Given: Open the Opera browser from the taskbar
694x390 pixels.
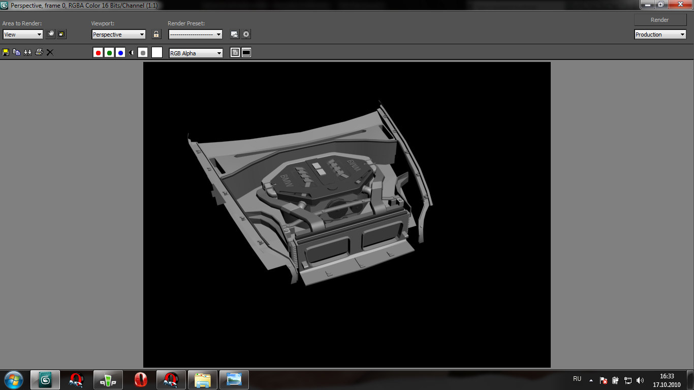Looking at the screenshot, I should tap(141, 380).
